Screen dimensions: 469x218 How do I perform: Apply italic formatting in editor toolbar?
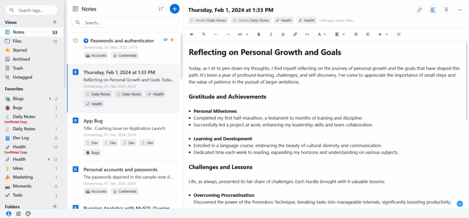point(271,34)
